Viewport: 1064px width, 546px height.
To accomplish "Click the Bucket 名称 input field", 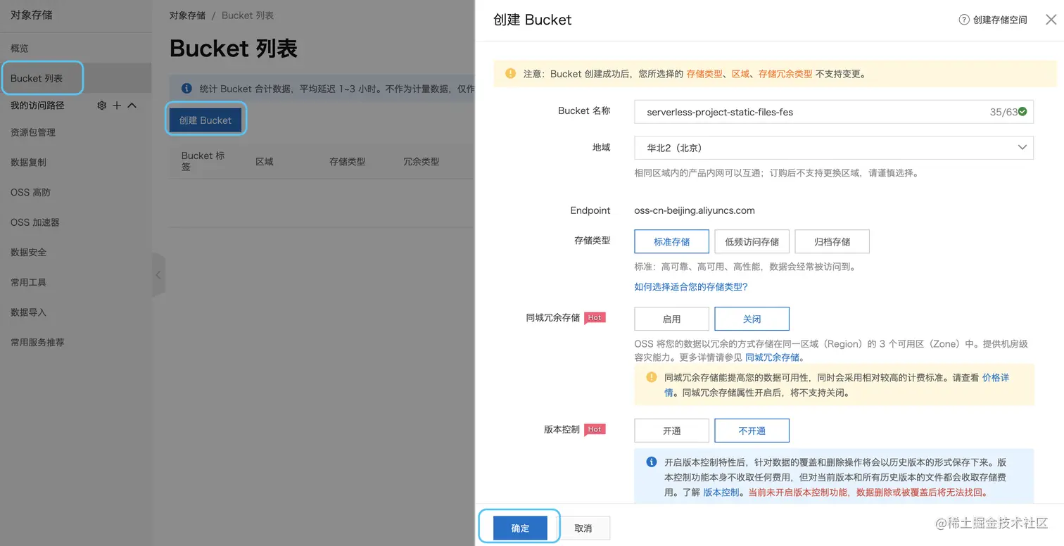I will tap(809, 111).
